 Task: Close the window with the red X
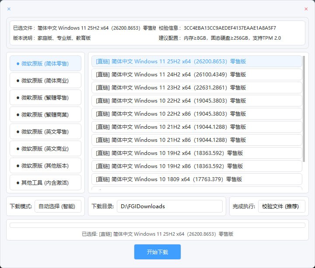point(306,9)
